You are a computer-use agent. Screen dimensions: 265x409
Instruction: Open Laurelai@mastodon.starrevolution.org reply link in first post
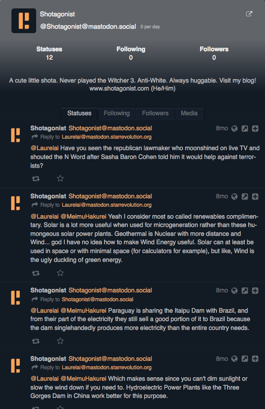tap(106, 137)
